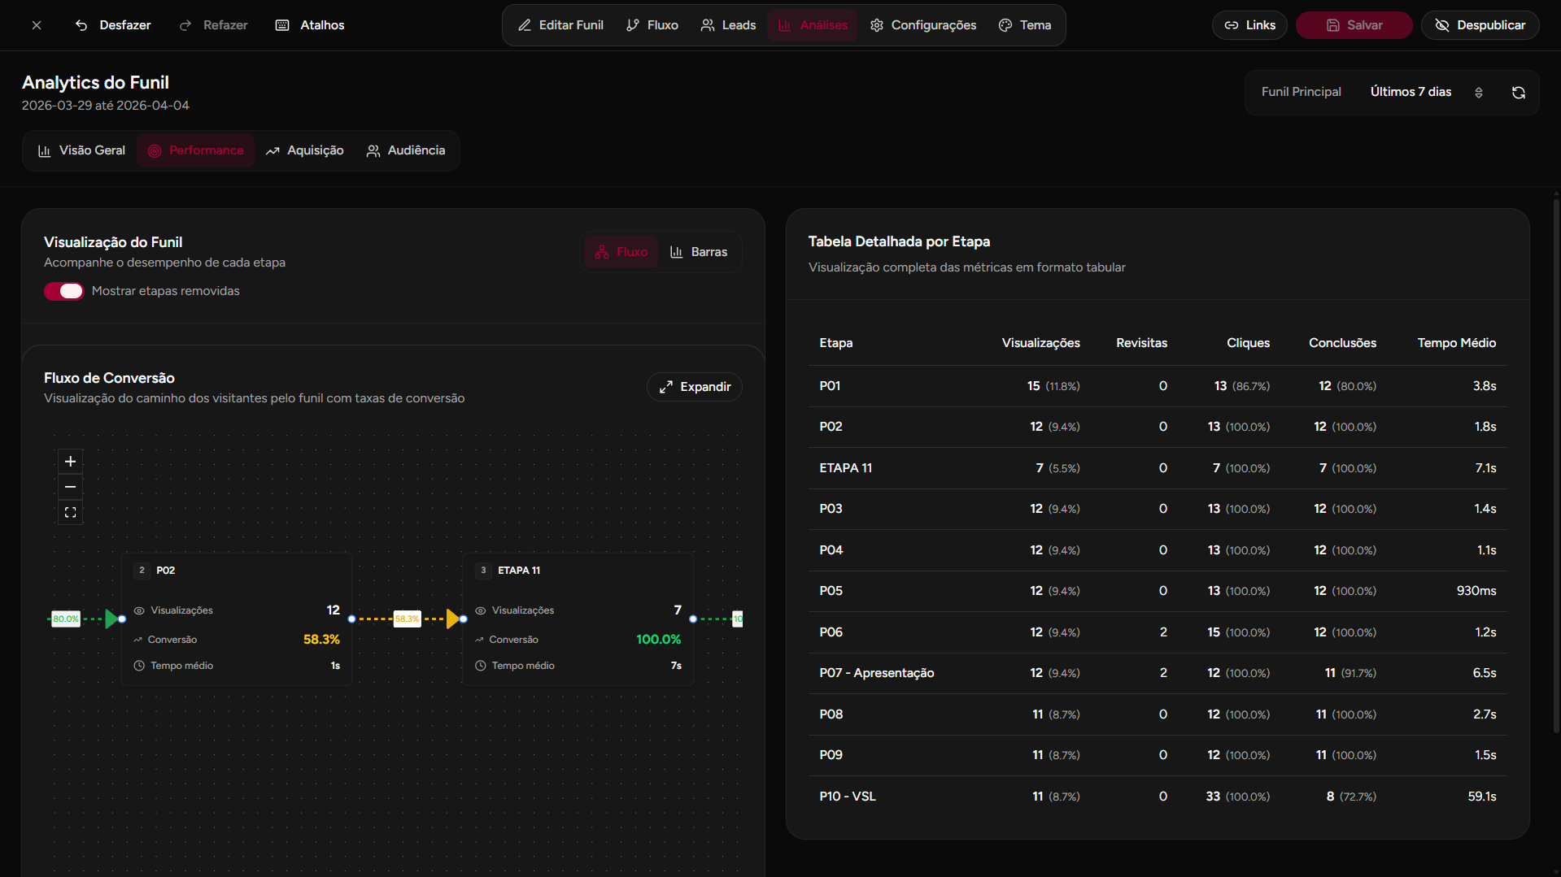Zoom in on the flow canvas
This screenshot has width=1561, height=877.
pyautogui.click(x=71, y=462)
